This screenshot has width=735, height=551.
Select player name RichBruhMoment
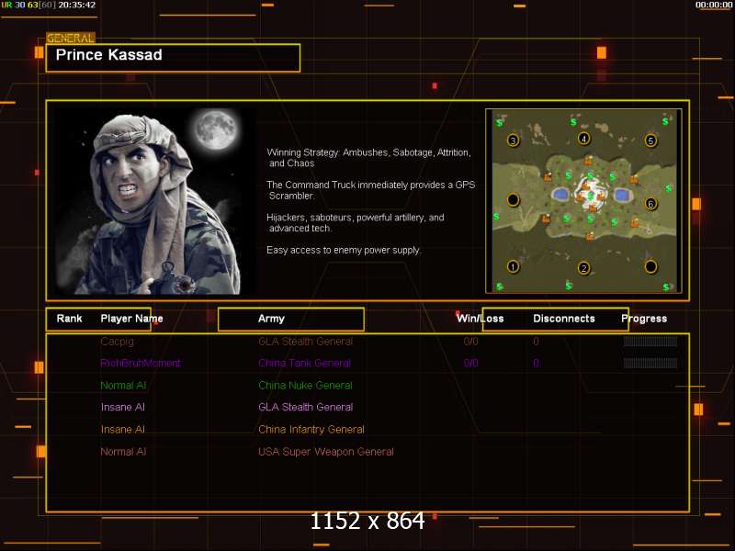click(x=141, y=363)
